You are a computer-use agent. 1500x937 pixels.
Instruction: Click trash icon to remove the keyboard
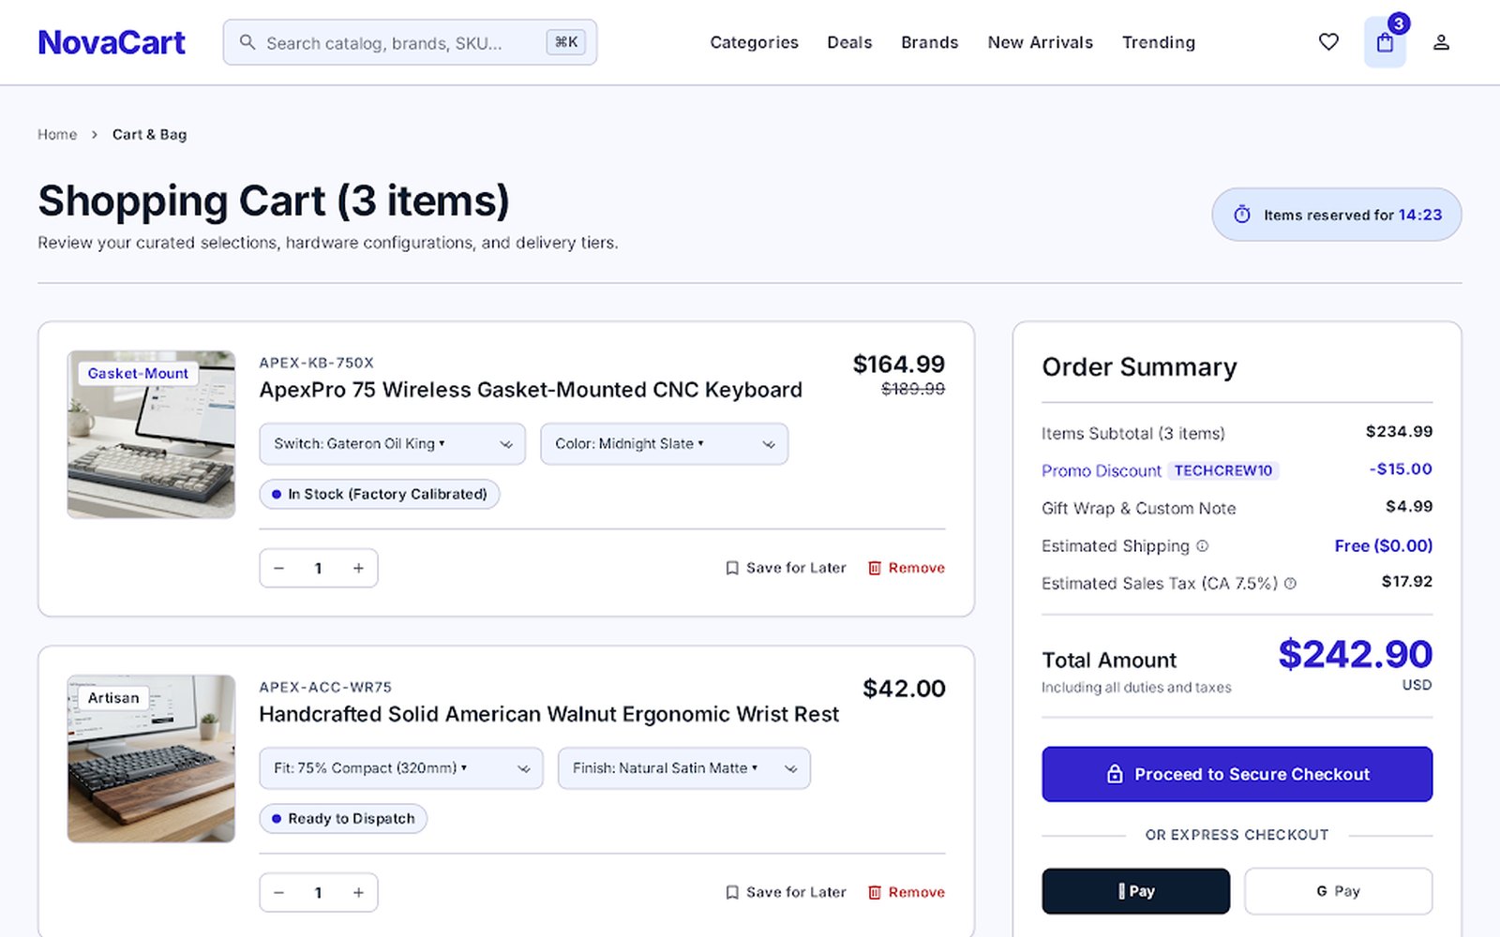[875, 568]
